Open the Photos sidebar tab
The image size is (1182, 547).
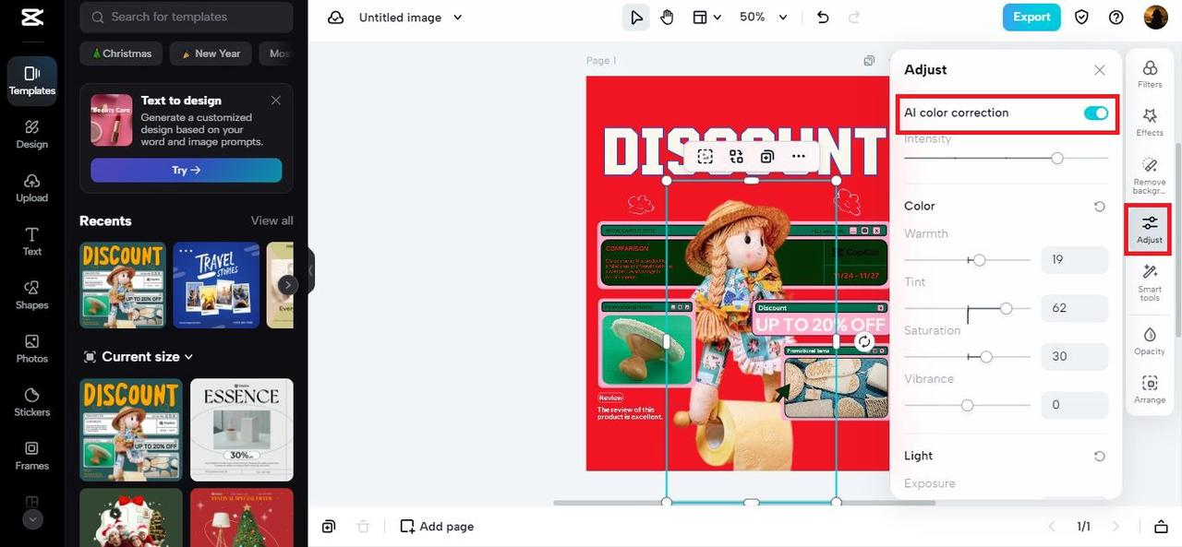pyautogui.click(x=32, y=348)
